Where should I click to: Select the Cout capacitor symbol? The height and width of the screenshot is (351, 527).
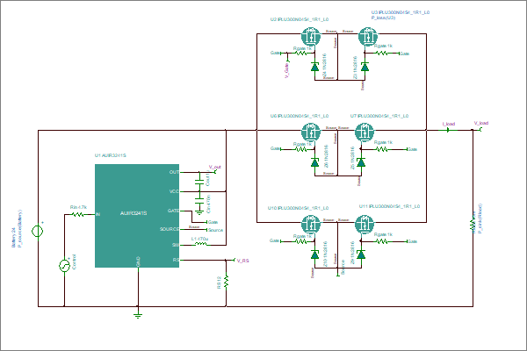coord(199,182)
